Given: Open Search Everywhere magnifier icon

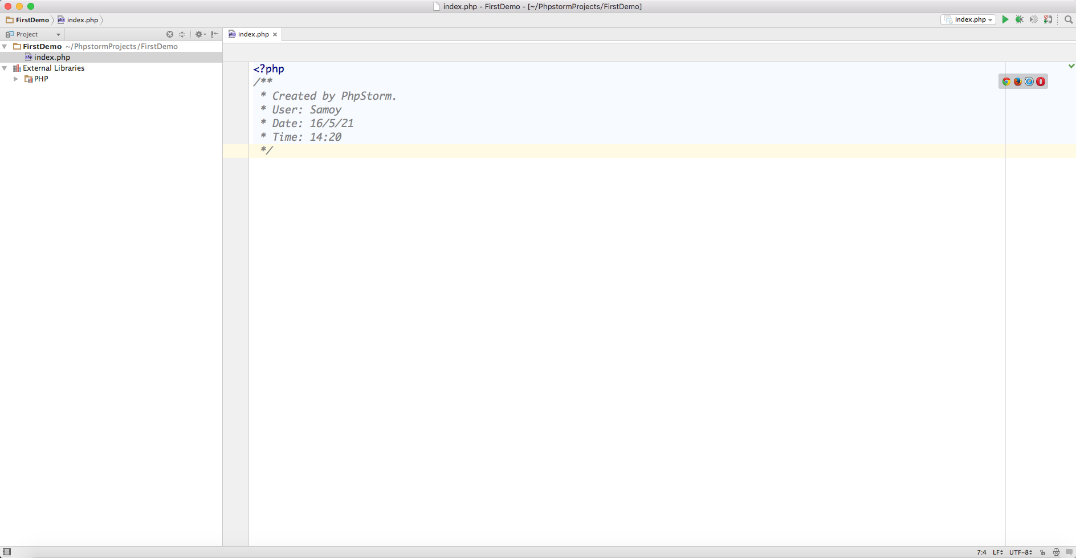Looking at the screenshot, I should [1069, 19].
